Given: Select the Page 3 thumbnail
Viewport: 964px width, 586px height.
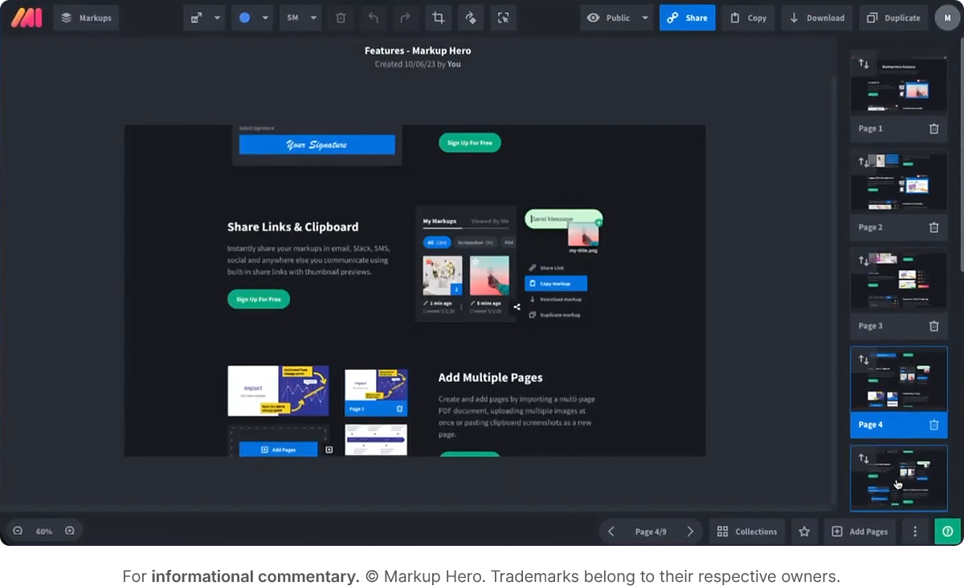Looking at the screenshot, I should (899, 282).
